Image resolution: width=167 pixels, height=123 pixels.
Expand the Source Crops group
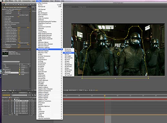tap(4, 26)
